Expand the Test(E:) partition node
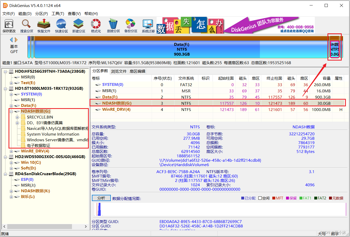350x237 pixels. click(11, 83)
